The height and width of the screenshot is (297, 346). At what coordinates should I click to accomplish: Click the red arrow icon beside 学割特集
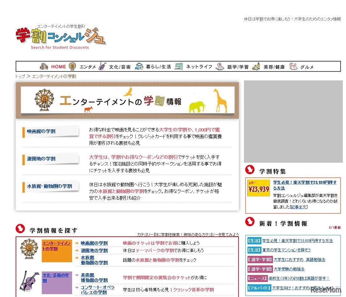(x=250, y=170)
